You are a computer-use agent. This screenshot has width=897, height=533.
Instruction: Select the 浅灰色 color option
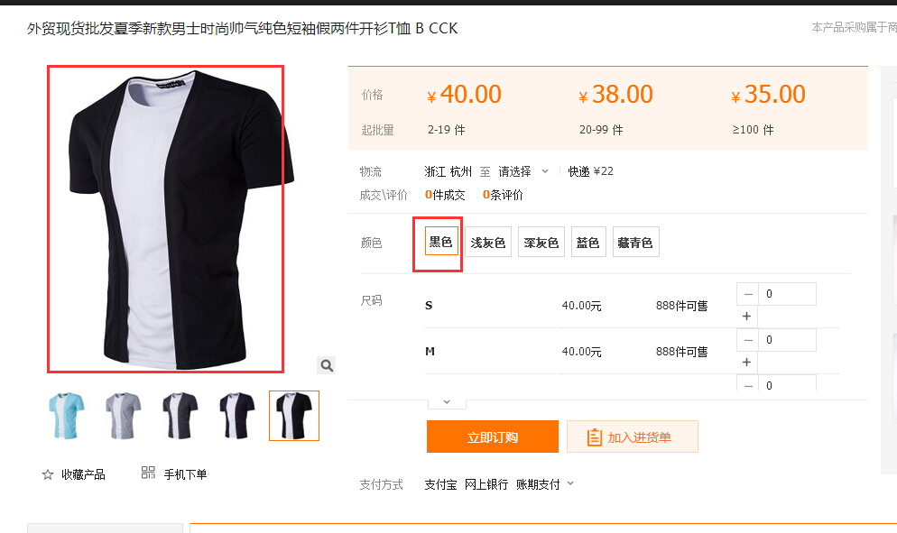(x=488, y=242)
